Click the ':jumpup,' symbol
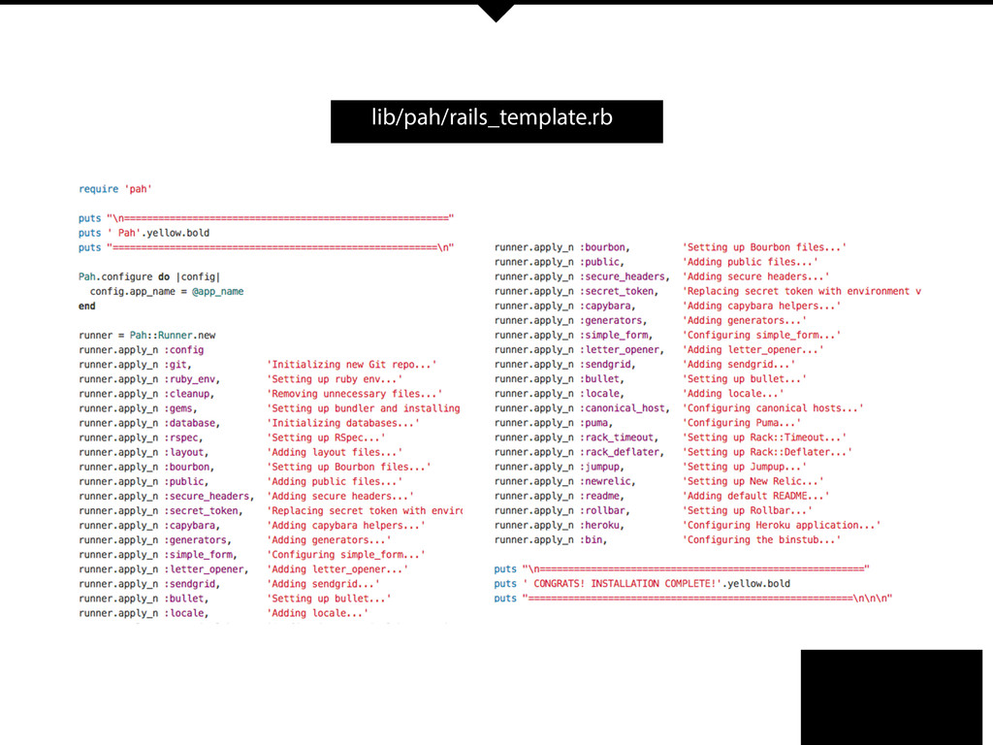 pos(602,467)
